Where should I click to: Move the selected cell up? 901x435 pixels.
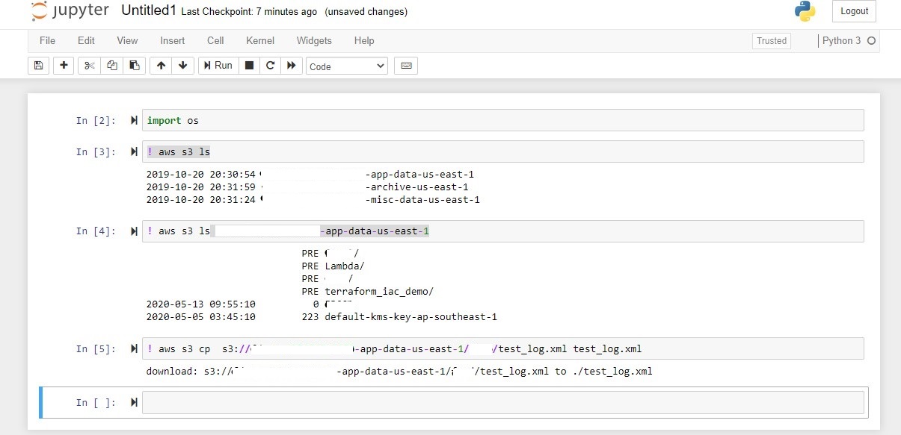click(161, 66)
